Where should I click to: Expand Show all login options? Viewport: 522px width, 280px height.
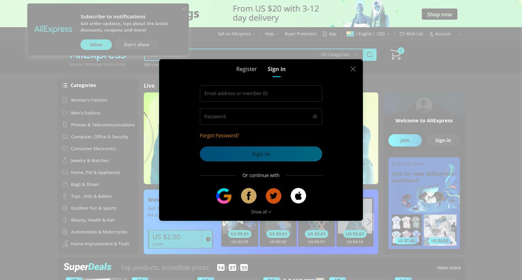coord(261,212)
